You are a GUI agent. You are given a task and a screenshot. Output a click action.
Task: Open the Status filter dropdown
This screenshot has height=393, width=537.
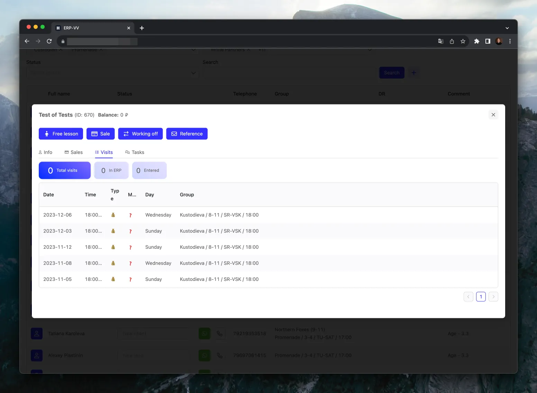(112, 73)
